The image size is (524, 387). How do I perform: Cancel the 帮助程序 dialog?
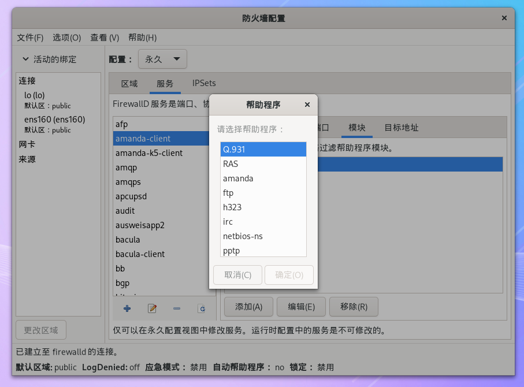pos(237,274)
